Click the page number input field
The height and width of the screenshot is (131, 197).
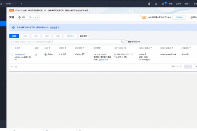(x=194, y=66)
